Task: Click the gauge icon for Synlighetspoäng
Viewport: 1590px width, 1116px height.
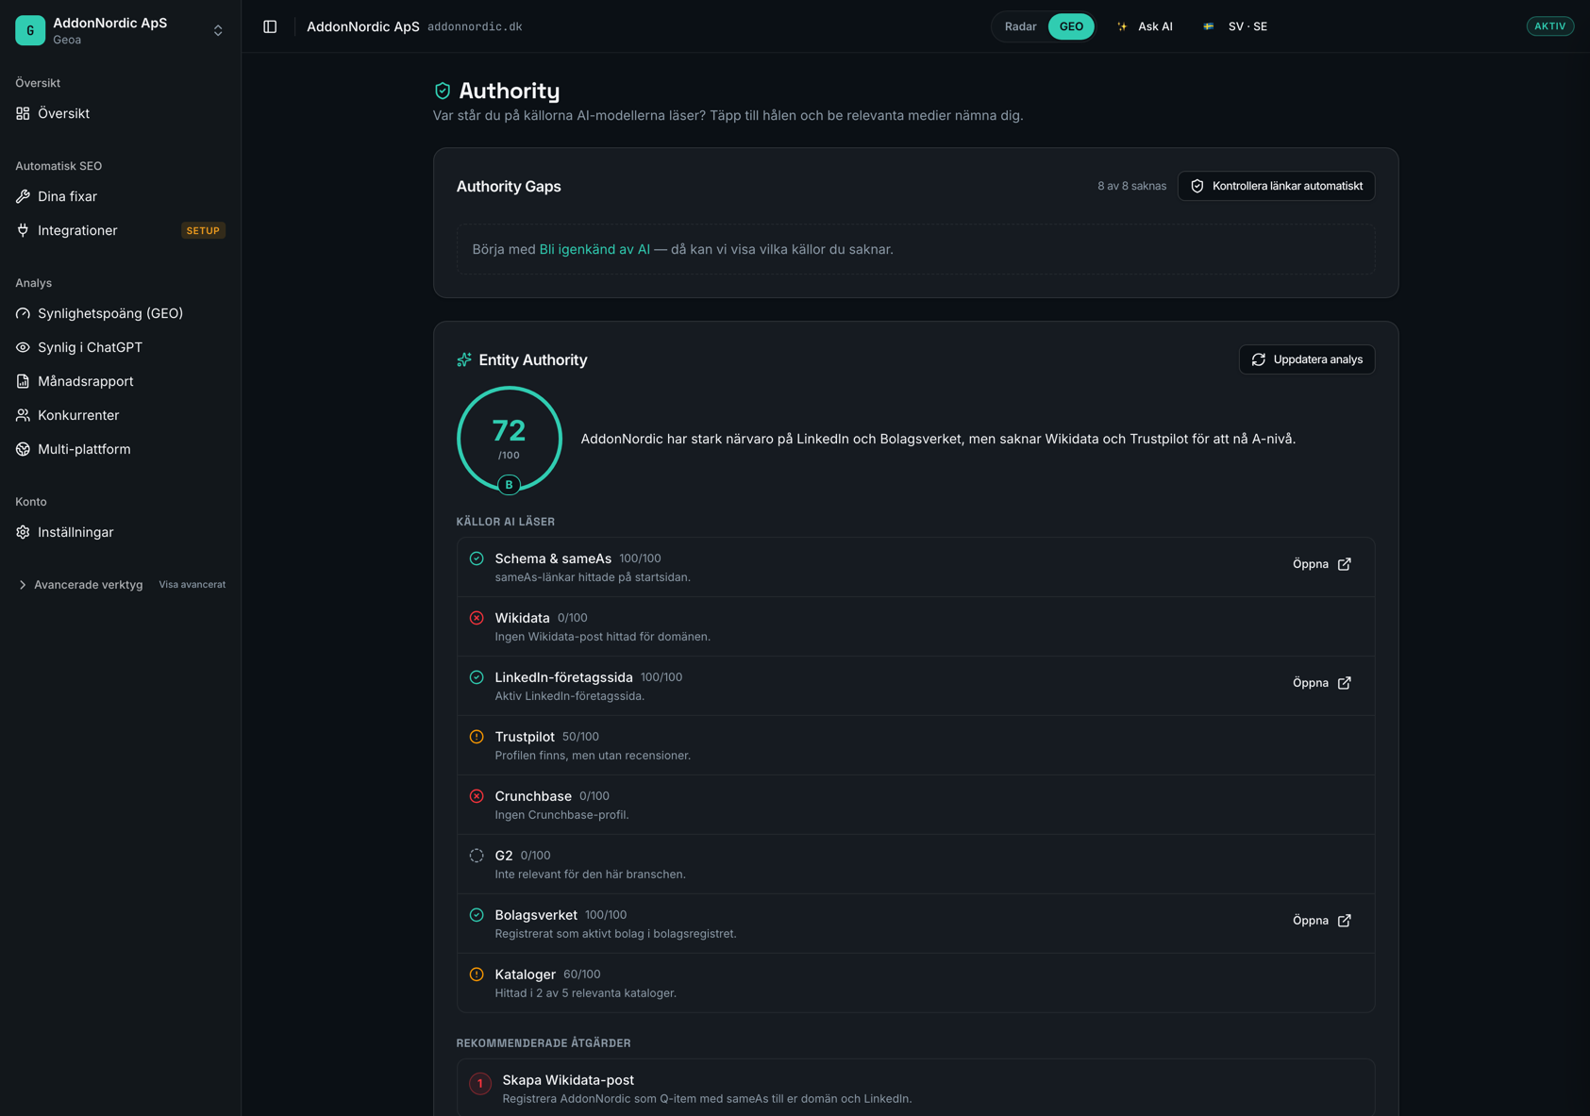Action: [23, 313]
